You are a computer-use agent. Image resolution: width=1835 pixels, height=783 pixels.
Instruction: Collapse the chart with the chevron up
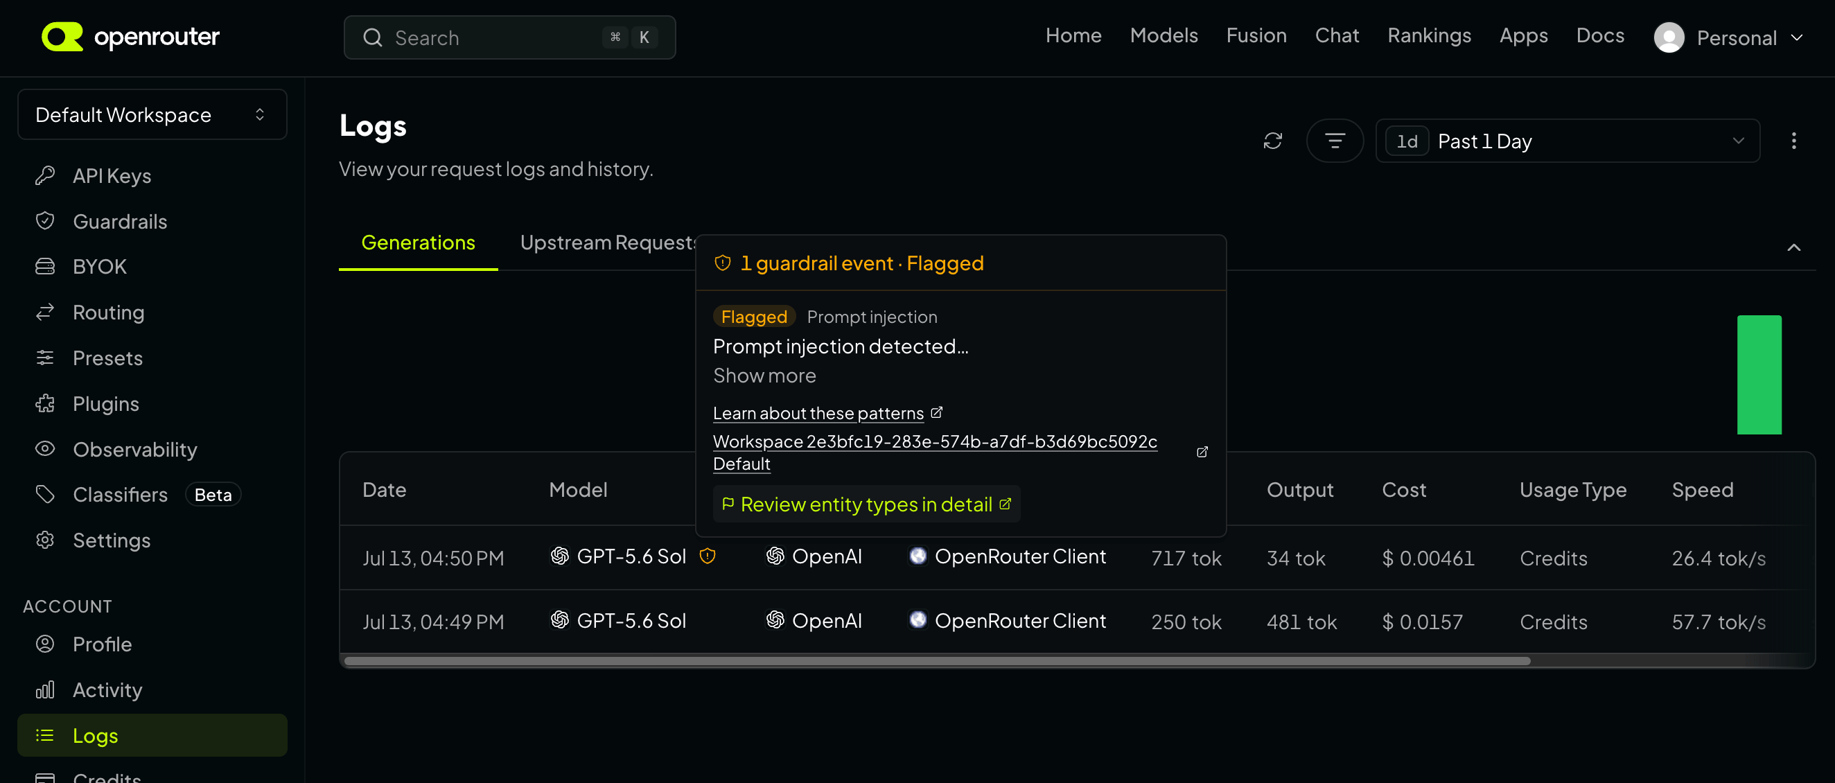point(1793,247)
